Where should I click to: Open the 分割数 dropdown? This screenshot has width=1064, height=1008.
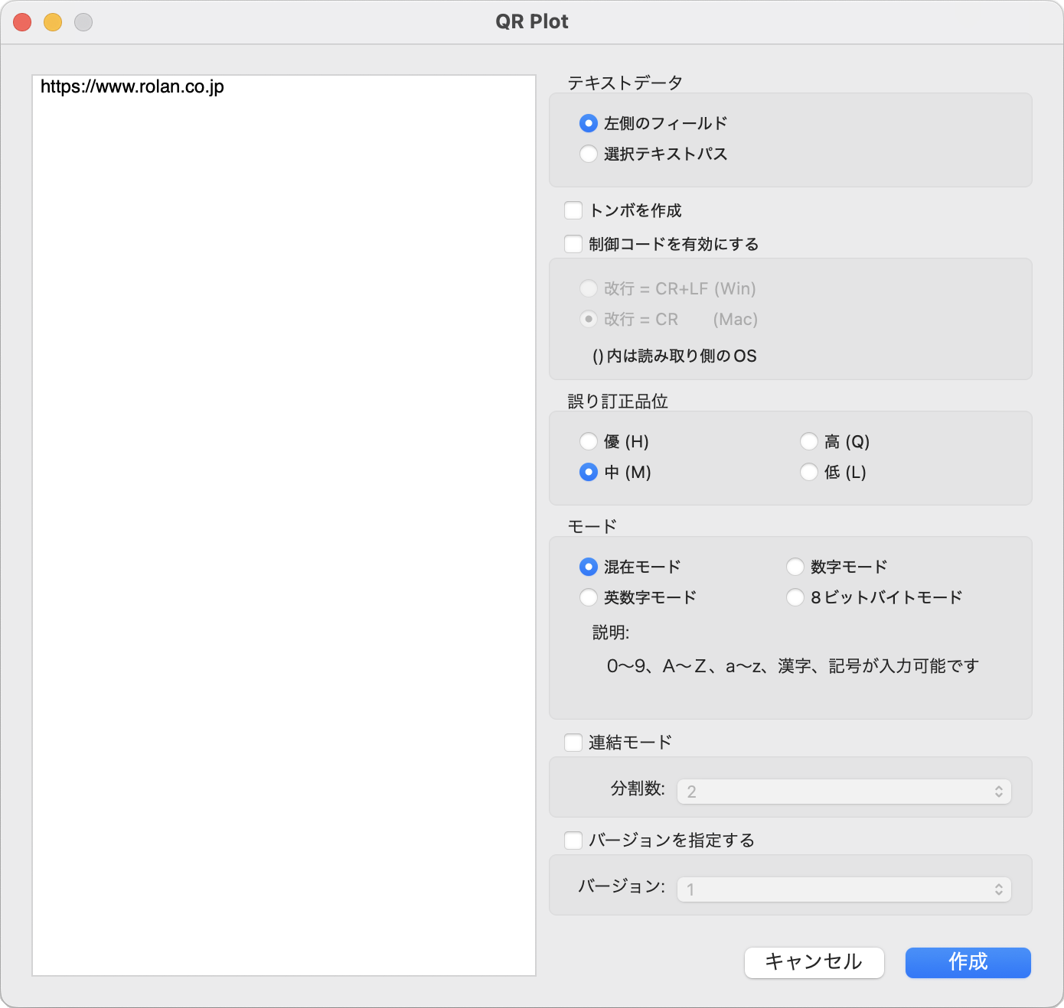(x=843, y=791)
